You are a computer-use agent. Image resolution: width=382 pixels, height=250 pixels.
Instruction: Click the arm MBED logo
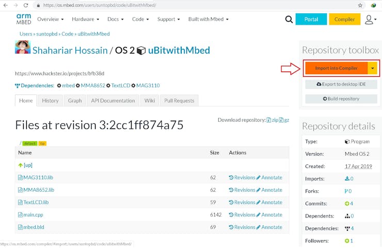pos(24,19)
